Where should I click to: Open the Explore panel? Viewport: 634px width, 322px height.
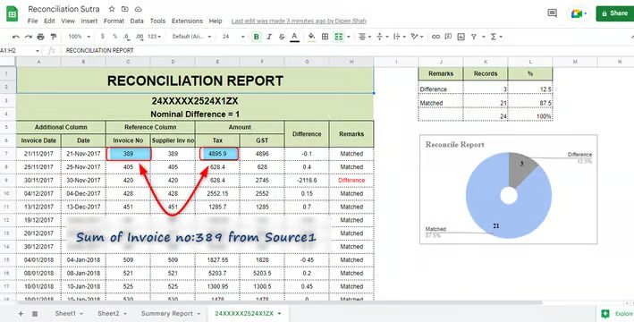point(617,314)
